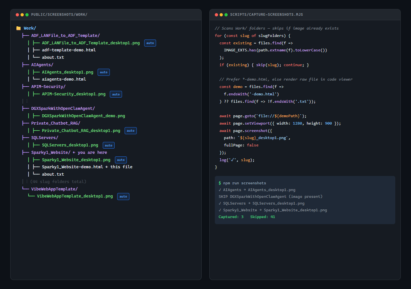Click the f.endsWith('-demo.html') line
The width and height of the screenshot is (411, 289).
point(251,94)
